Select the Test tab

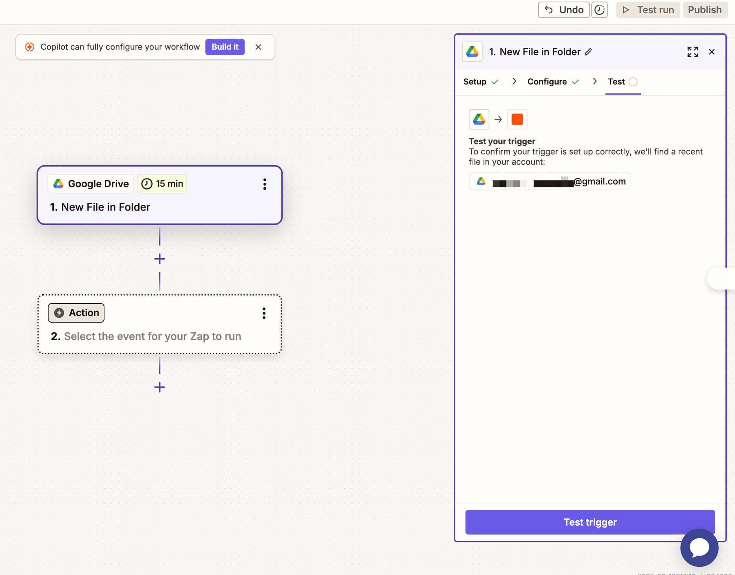pos(616,82)
